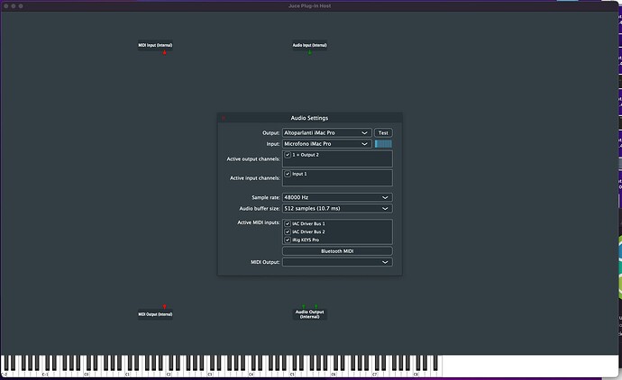Image resolution: width=622 pixels, height=380 pixels.
Task: Click the Audio Settings title bar
Action: [309, 118]
